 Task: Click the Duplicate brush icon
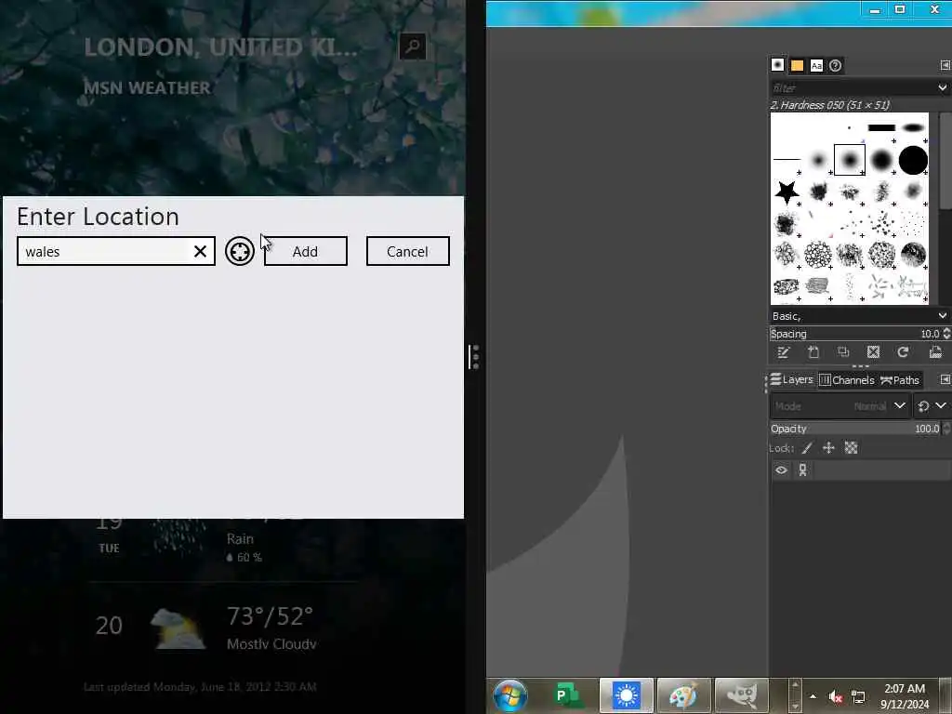point(843,352)
